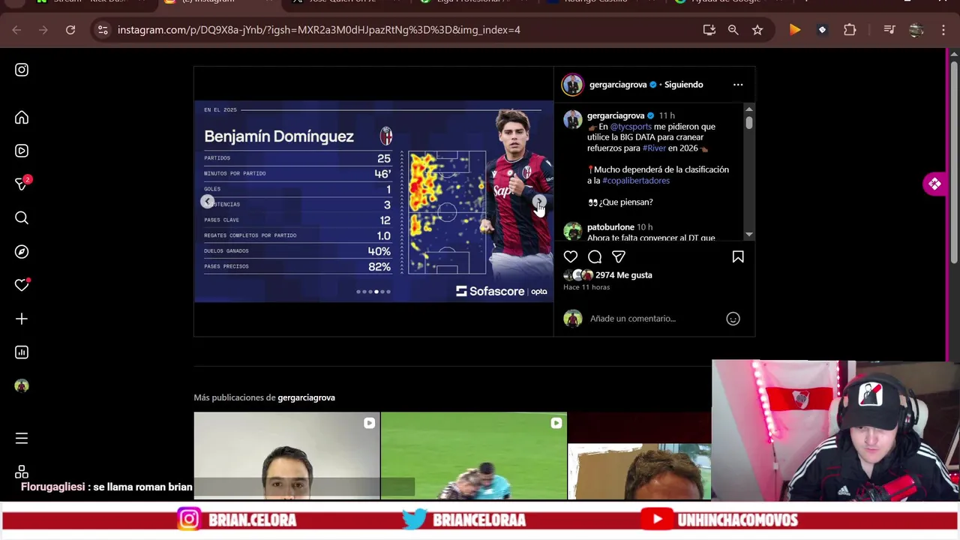
Task: Open Notifications heart in sidebar
Action: point(22,285)
